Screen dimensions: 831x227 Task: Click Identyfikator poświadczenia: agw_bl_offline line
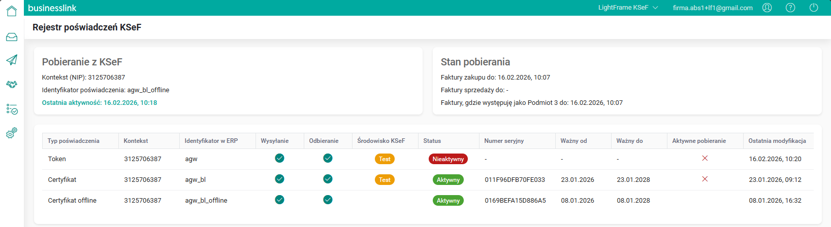tap(106, 90)
